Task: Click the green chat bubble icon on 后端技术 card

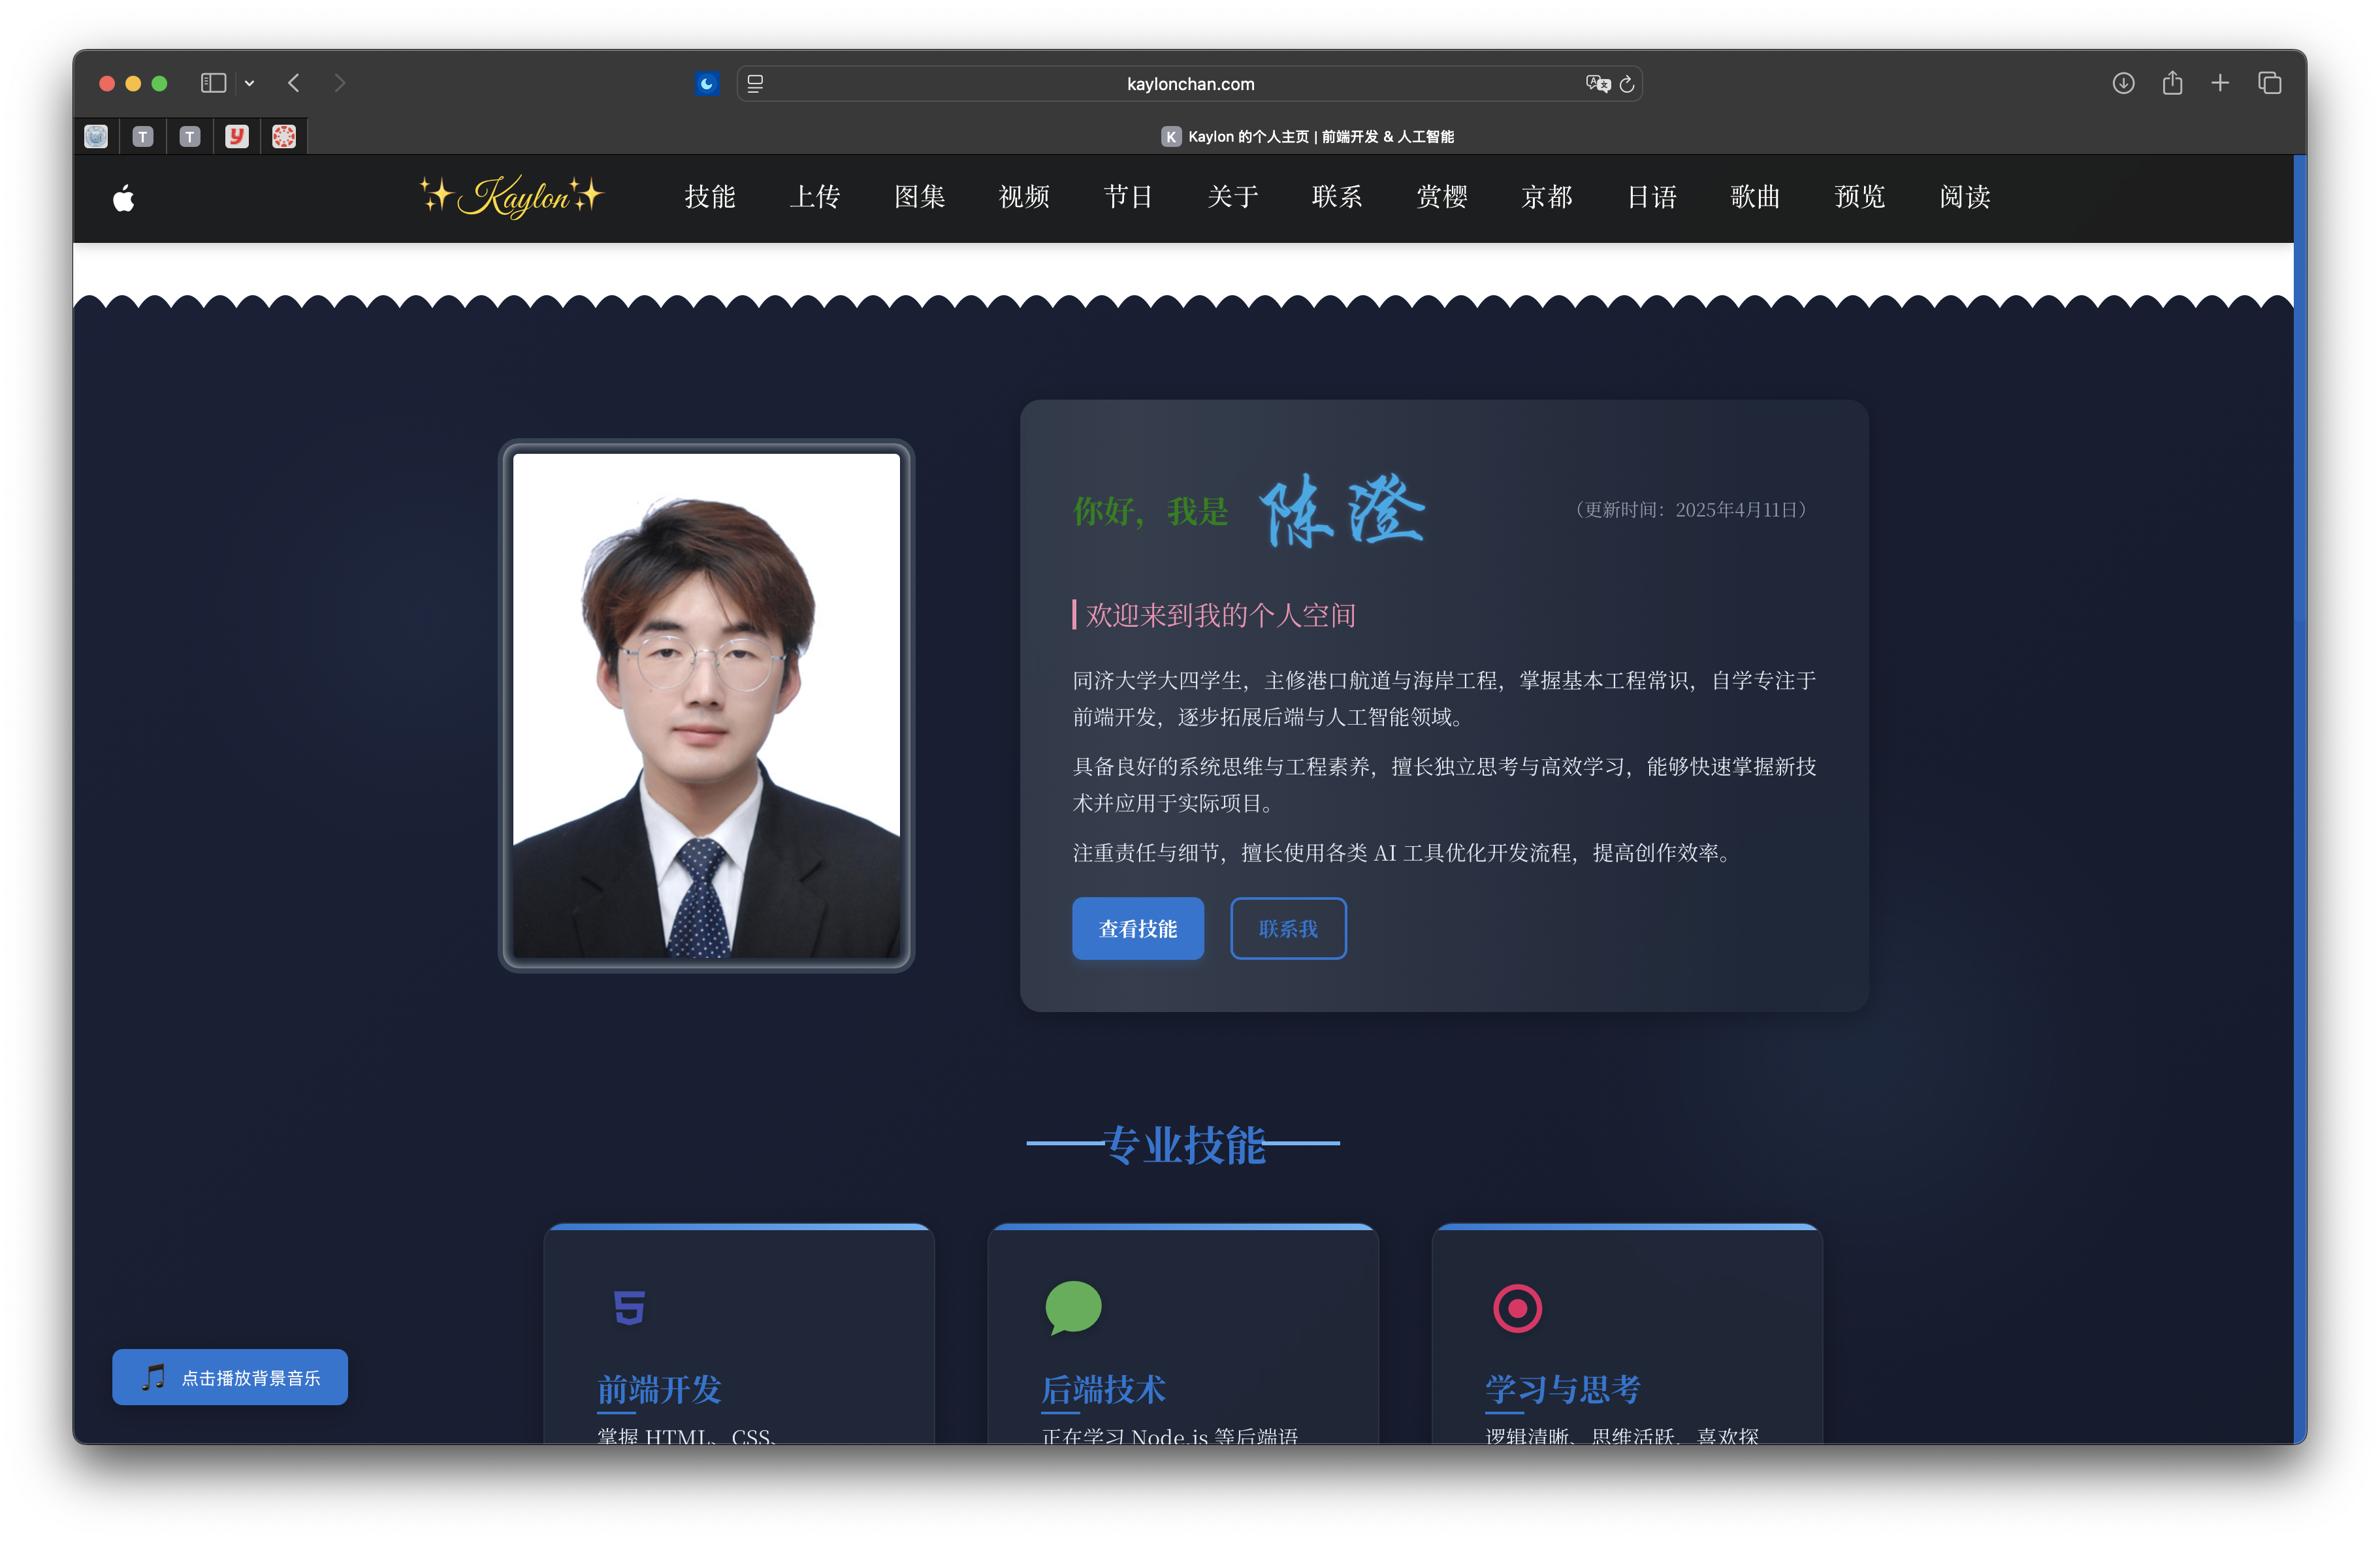Action: tap(1073, 1307)
